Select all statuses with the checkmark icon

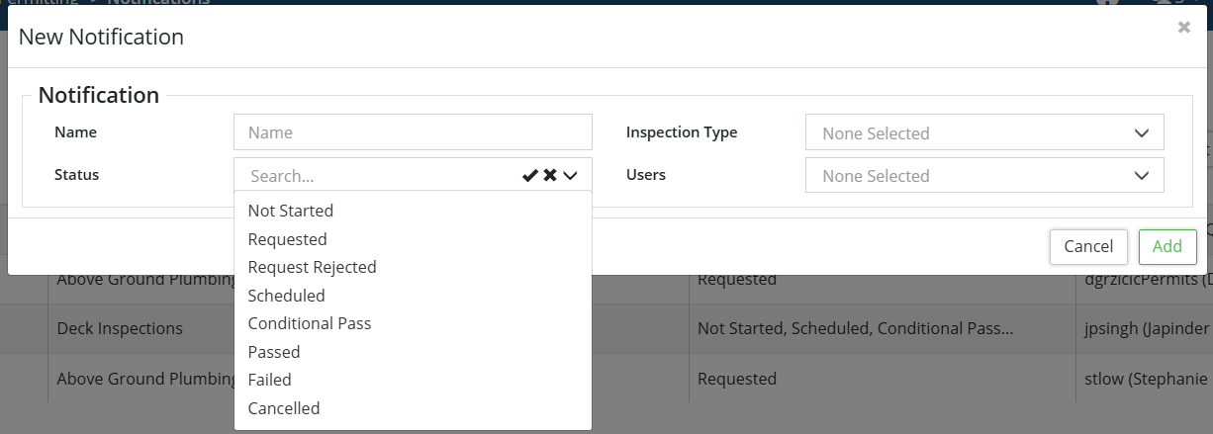530,176
